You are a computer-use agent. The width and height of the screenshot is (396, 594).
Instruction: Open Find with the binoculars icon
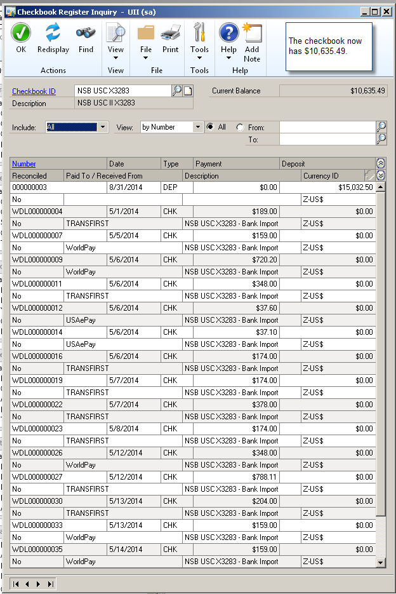pyautogui.click(x=86, y=33)
